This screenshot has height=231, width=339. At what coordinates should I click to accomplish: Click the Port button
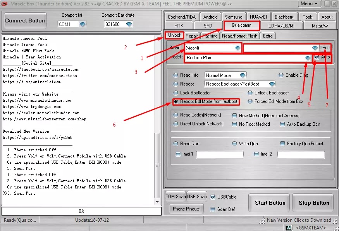[326, 48]
